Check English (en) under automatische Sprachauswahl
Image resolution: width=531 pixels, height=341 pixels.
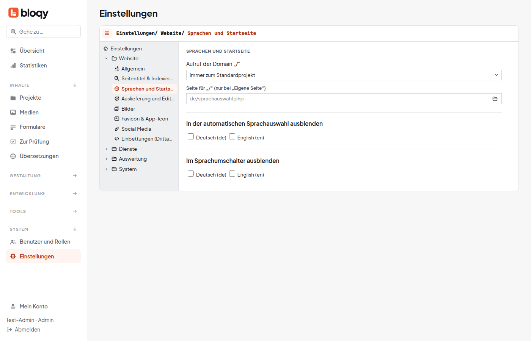232,136
